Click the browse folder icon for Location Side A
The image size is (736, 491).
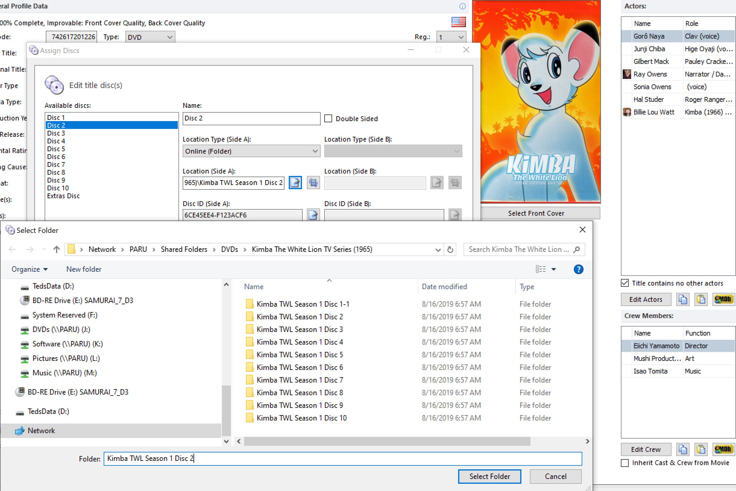click(295, 183)
